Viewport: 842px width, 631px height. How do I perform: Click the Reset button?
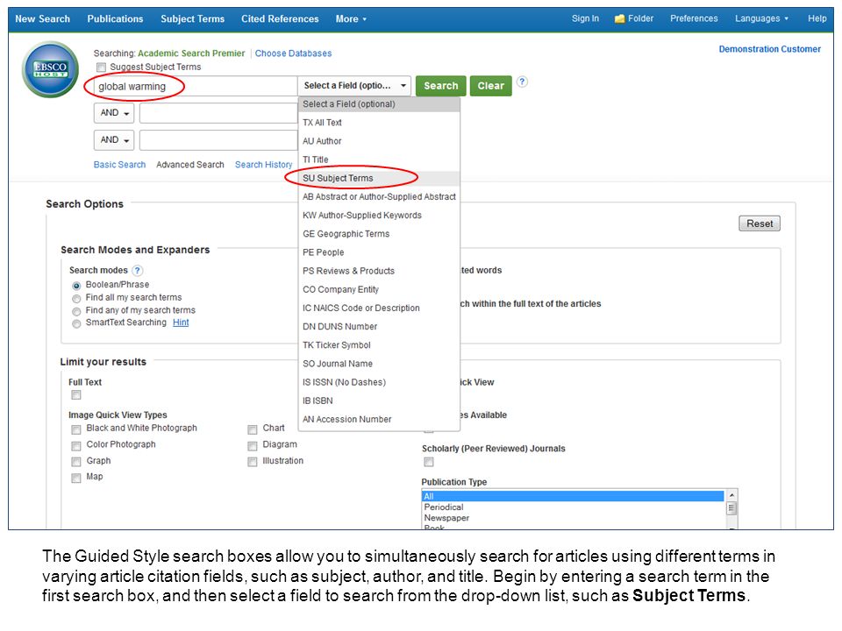pos(760,223)
